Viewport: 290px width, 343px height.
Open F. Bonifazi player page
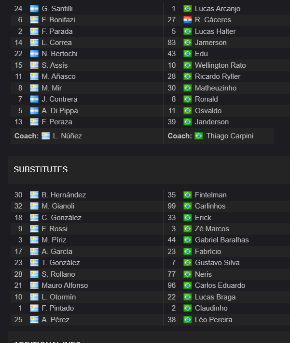tap(58, 20)
